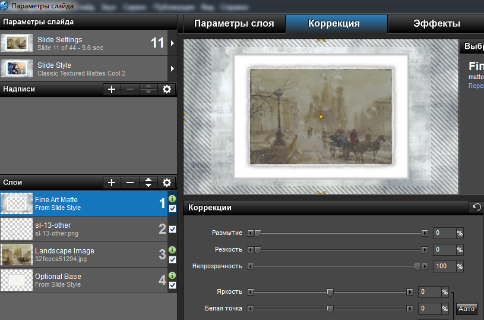Viewport: 484px width, 320px height.
Task: Click green info icon on Landscape Image layer
Action: click(x=172, y=250)
